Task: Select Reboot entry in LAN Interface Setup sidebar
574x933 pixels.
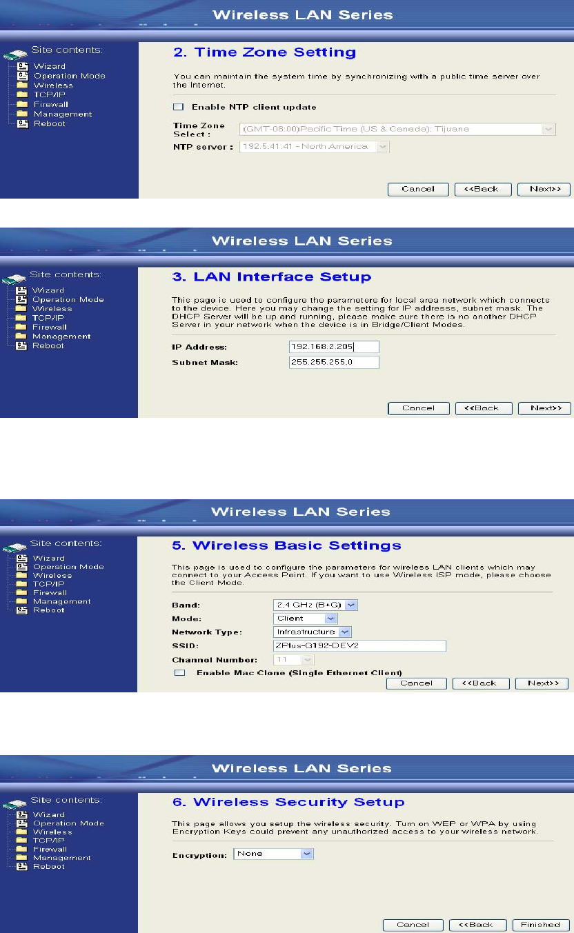Action: 48,345
